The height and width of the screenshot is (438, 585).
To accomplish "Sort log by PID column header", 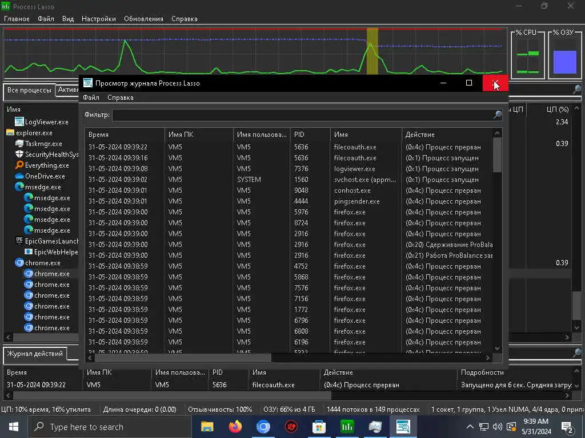I will 310,135.
